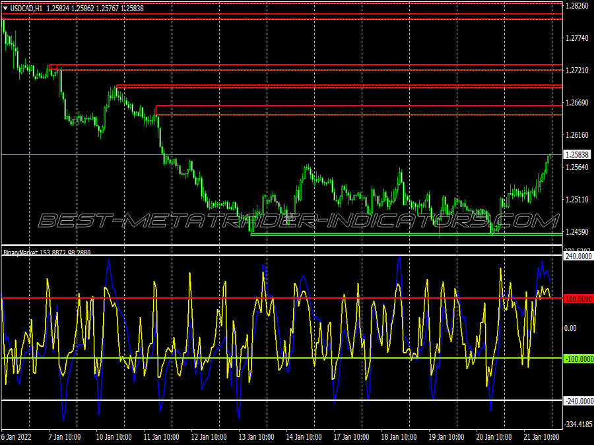
Task: Select the 14 Jan 10:00 time label
Action: pyautogui.click(x=304, y=437)
